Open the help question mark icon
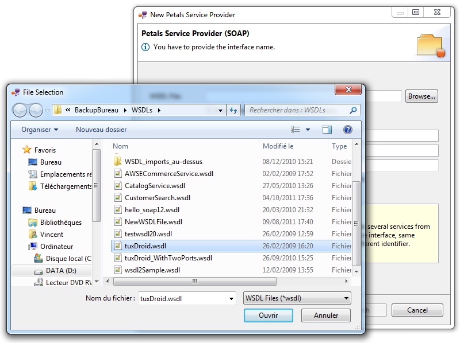 [x=347, y=130]
